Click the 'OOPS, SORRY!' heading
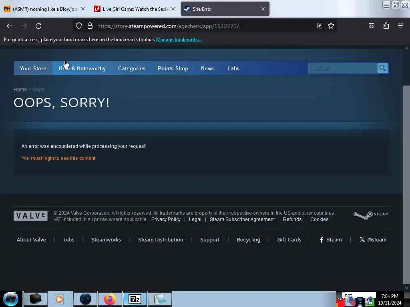410x307 pixels. click(x=61, y=103)
